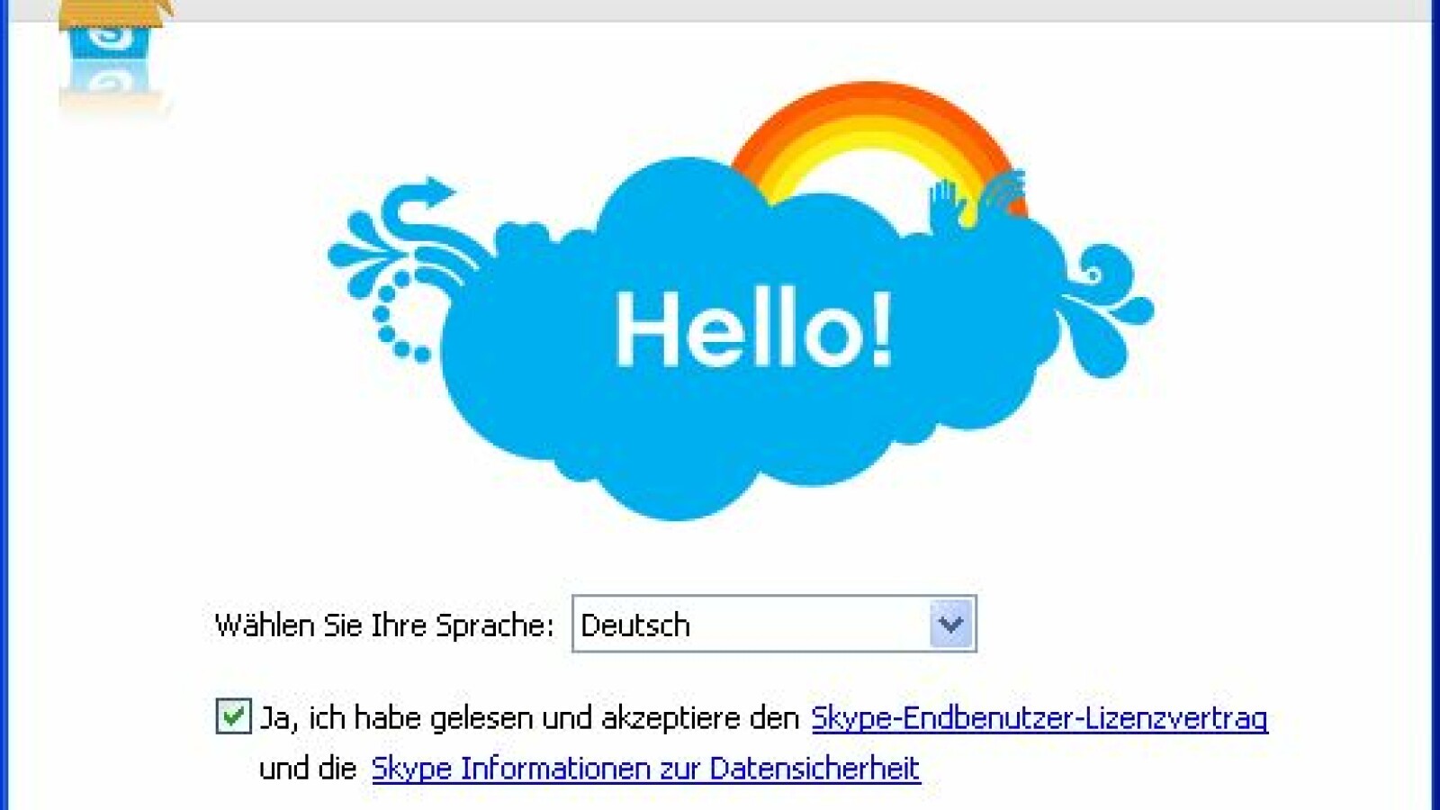This screenshot has width=1440, height=810.
Task: Uncheck the license agreement acceptance checkbox
Action: pos(233,717)
